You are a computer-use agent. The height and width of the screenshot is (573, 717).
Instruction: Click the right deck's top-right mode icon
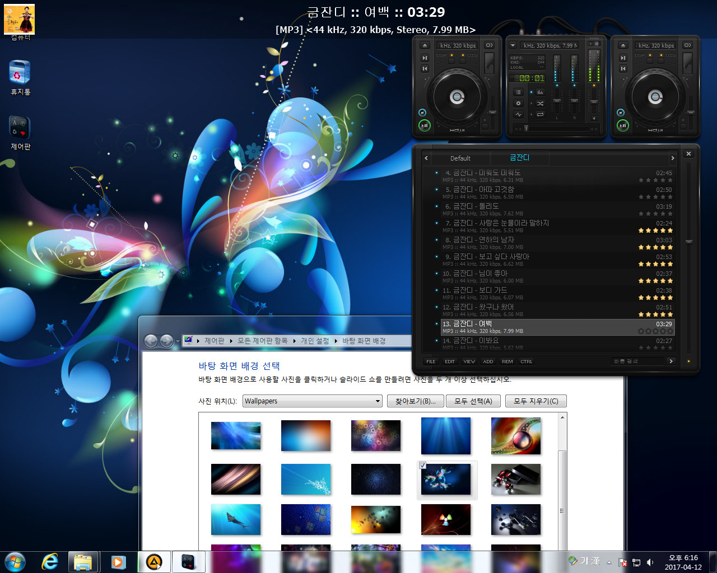687,45
